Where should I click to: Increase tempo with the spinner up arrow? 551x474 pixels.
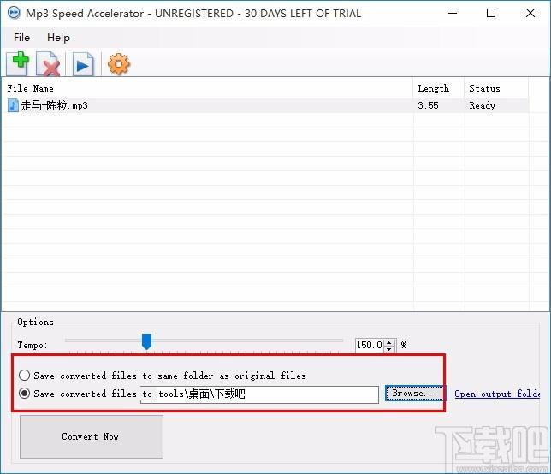(x=389, y=342)
